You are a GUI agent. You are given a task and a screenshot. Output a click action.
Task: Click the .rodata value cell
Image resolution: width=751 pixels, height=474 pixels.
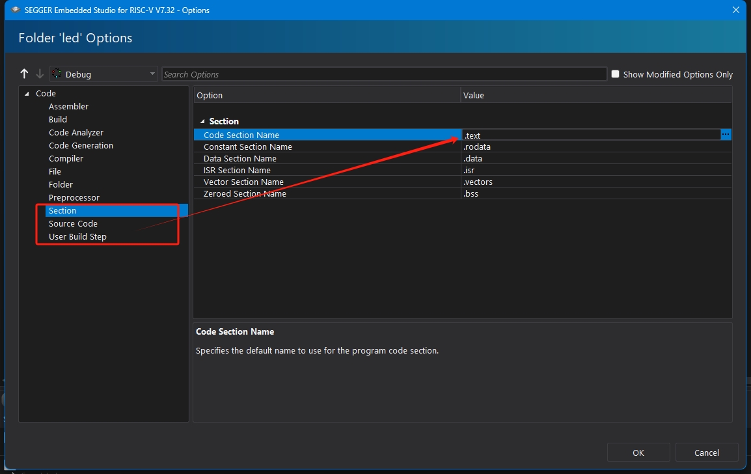coord(596,146)
